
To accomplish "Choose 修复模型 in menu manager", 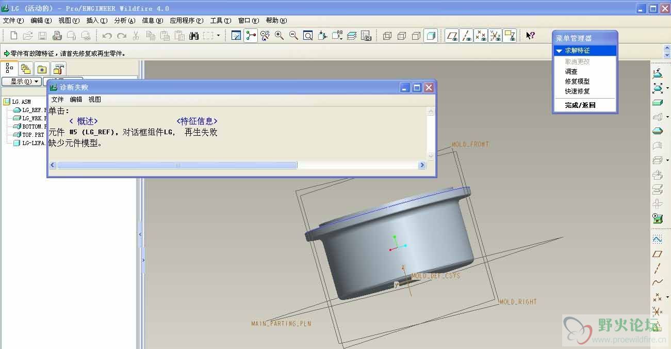I will [577, 82].
